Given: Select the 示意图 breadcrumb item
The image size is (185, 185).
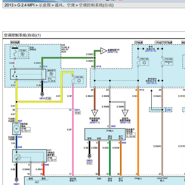Looking at the screenshot, I should (44, 5).
